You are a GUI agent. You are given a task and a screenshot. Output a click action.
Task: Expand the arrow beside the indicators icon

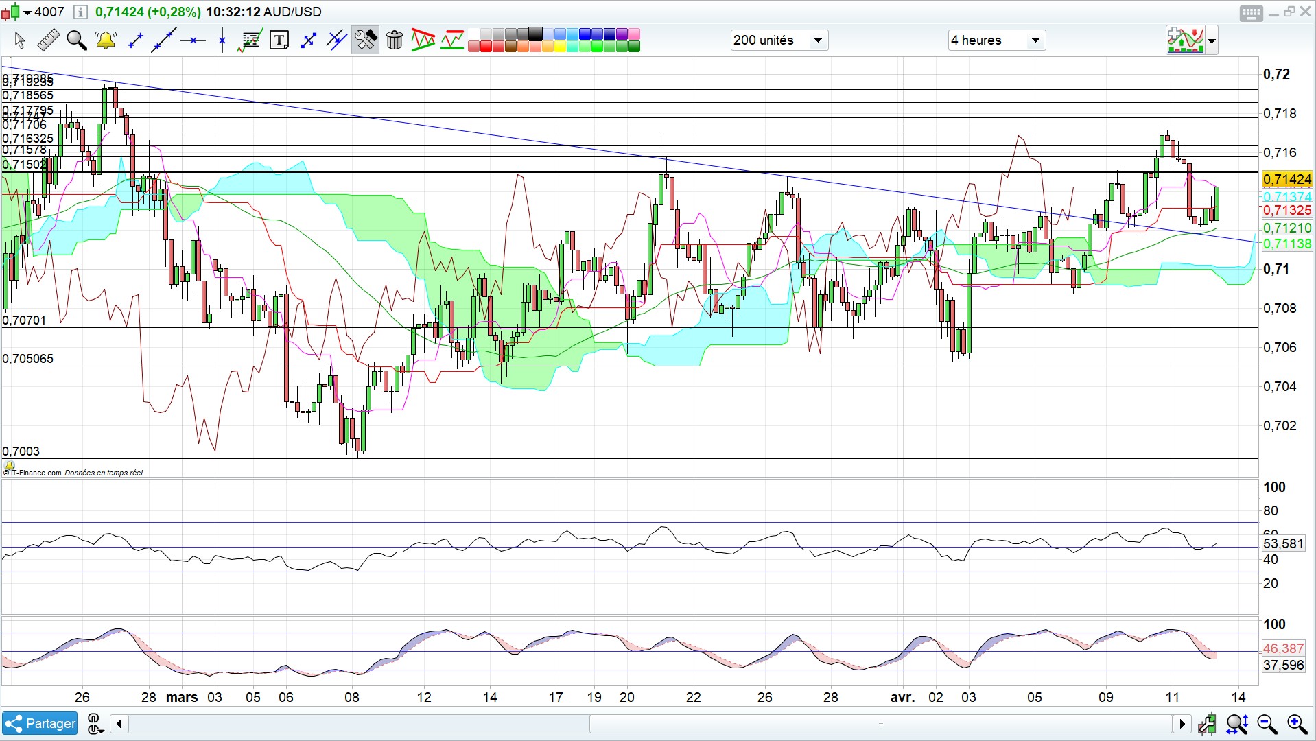(1212, 41)
